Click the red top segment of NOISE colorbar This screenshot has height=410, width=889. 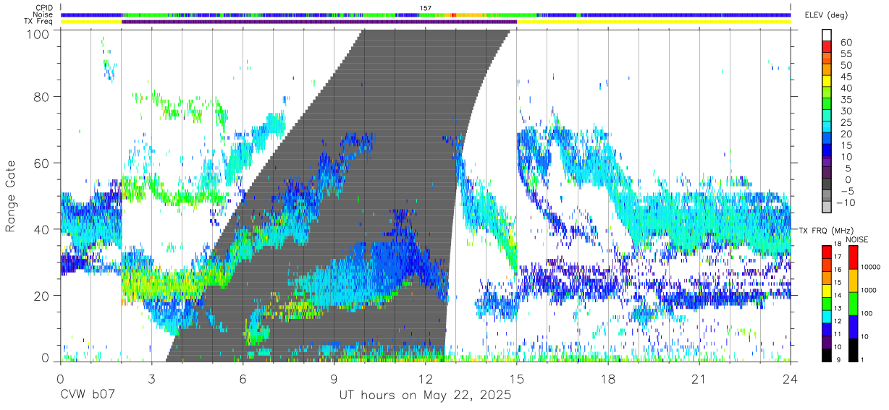pos(854,257)
